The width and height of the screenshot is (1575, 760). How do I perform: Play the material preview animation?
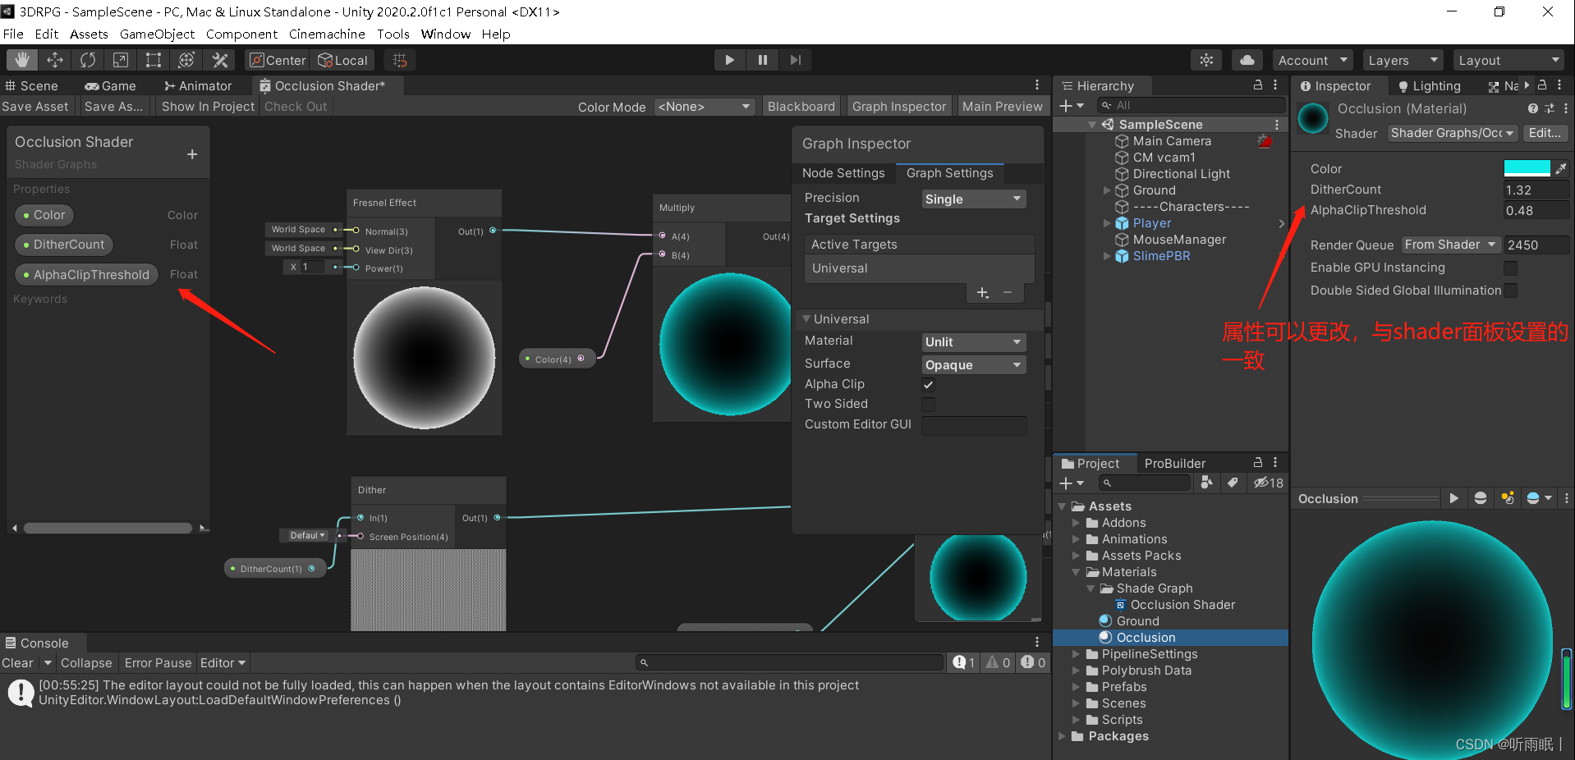[1454, 498]
